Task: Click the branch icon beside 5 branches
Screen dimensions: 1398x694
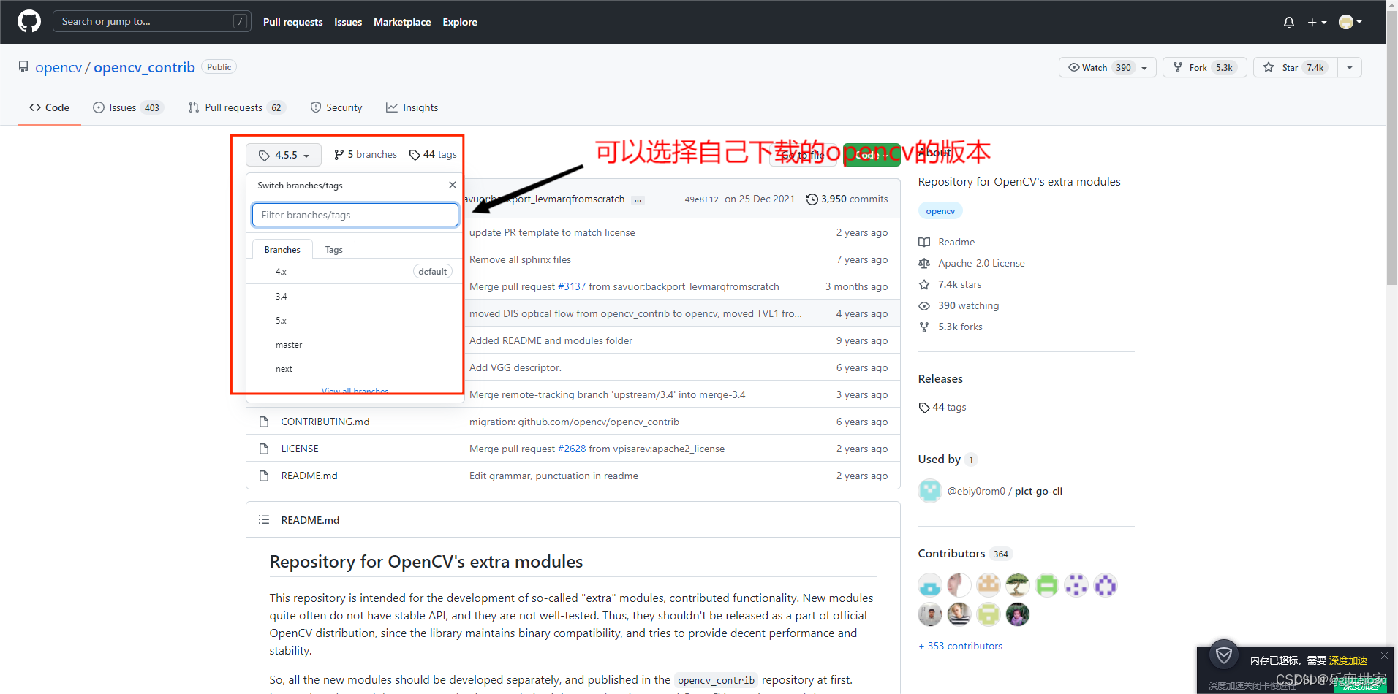Action: (x=340, y=154)
